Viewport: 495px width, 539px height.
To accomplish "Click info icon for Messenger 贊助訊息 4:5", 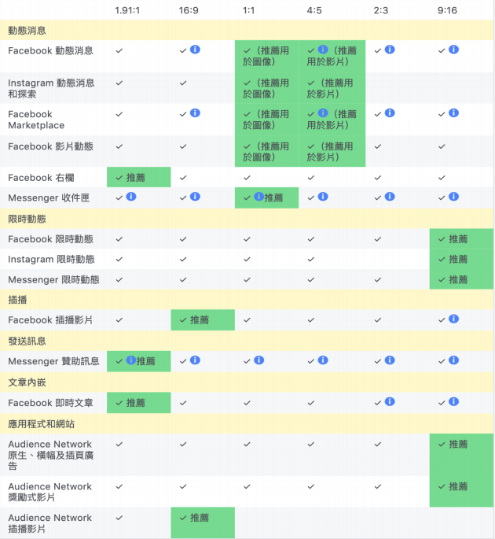I will (x=323, y=360).
